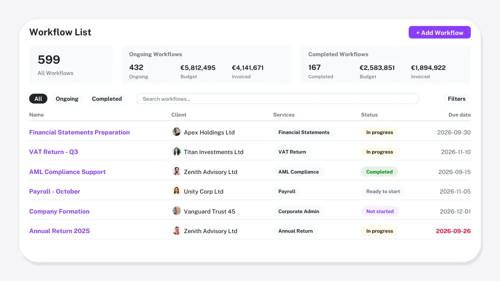Click In progress badge for Annual Return 2025

(380, 231)
